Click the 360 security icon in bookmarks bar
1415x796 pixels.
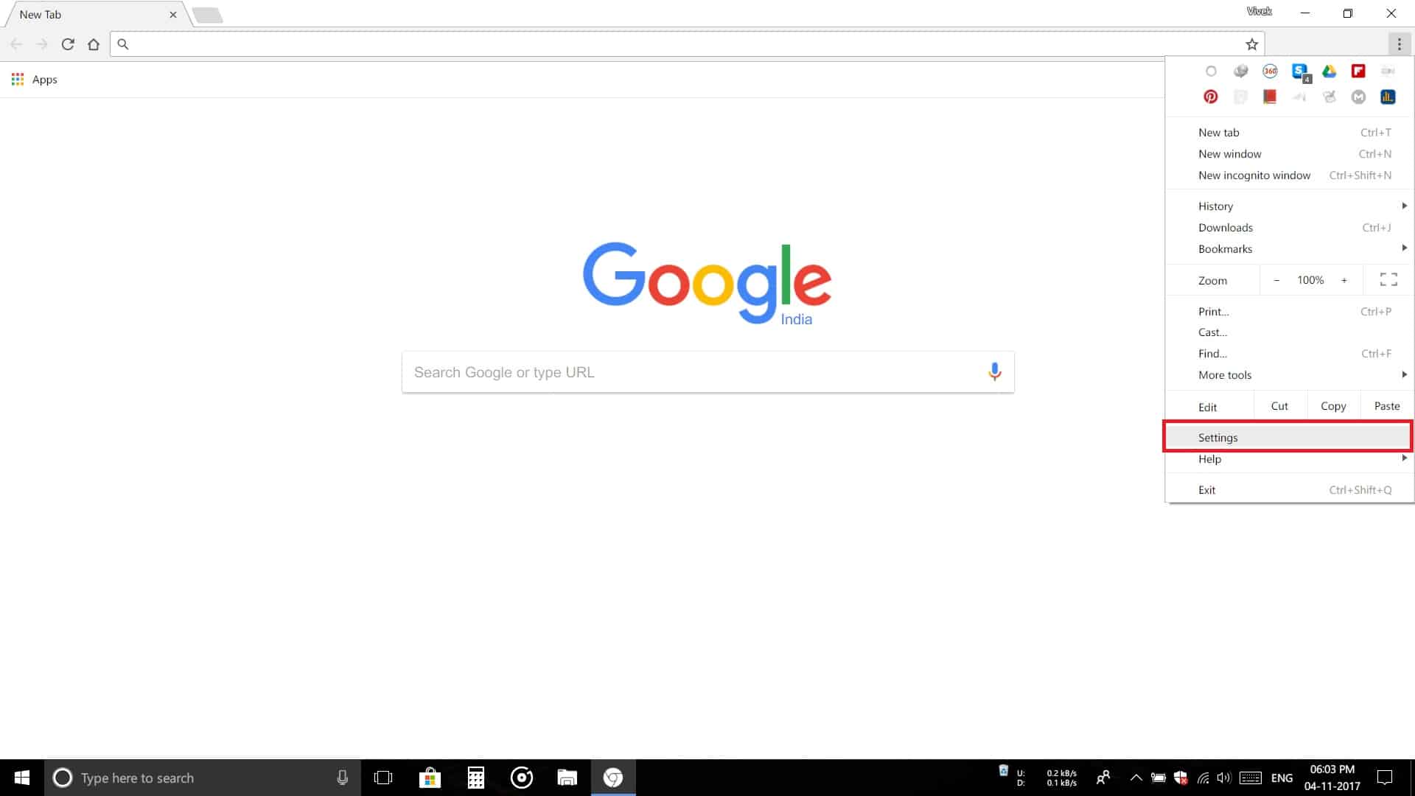tap(1269, 70)
